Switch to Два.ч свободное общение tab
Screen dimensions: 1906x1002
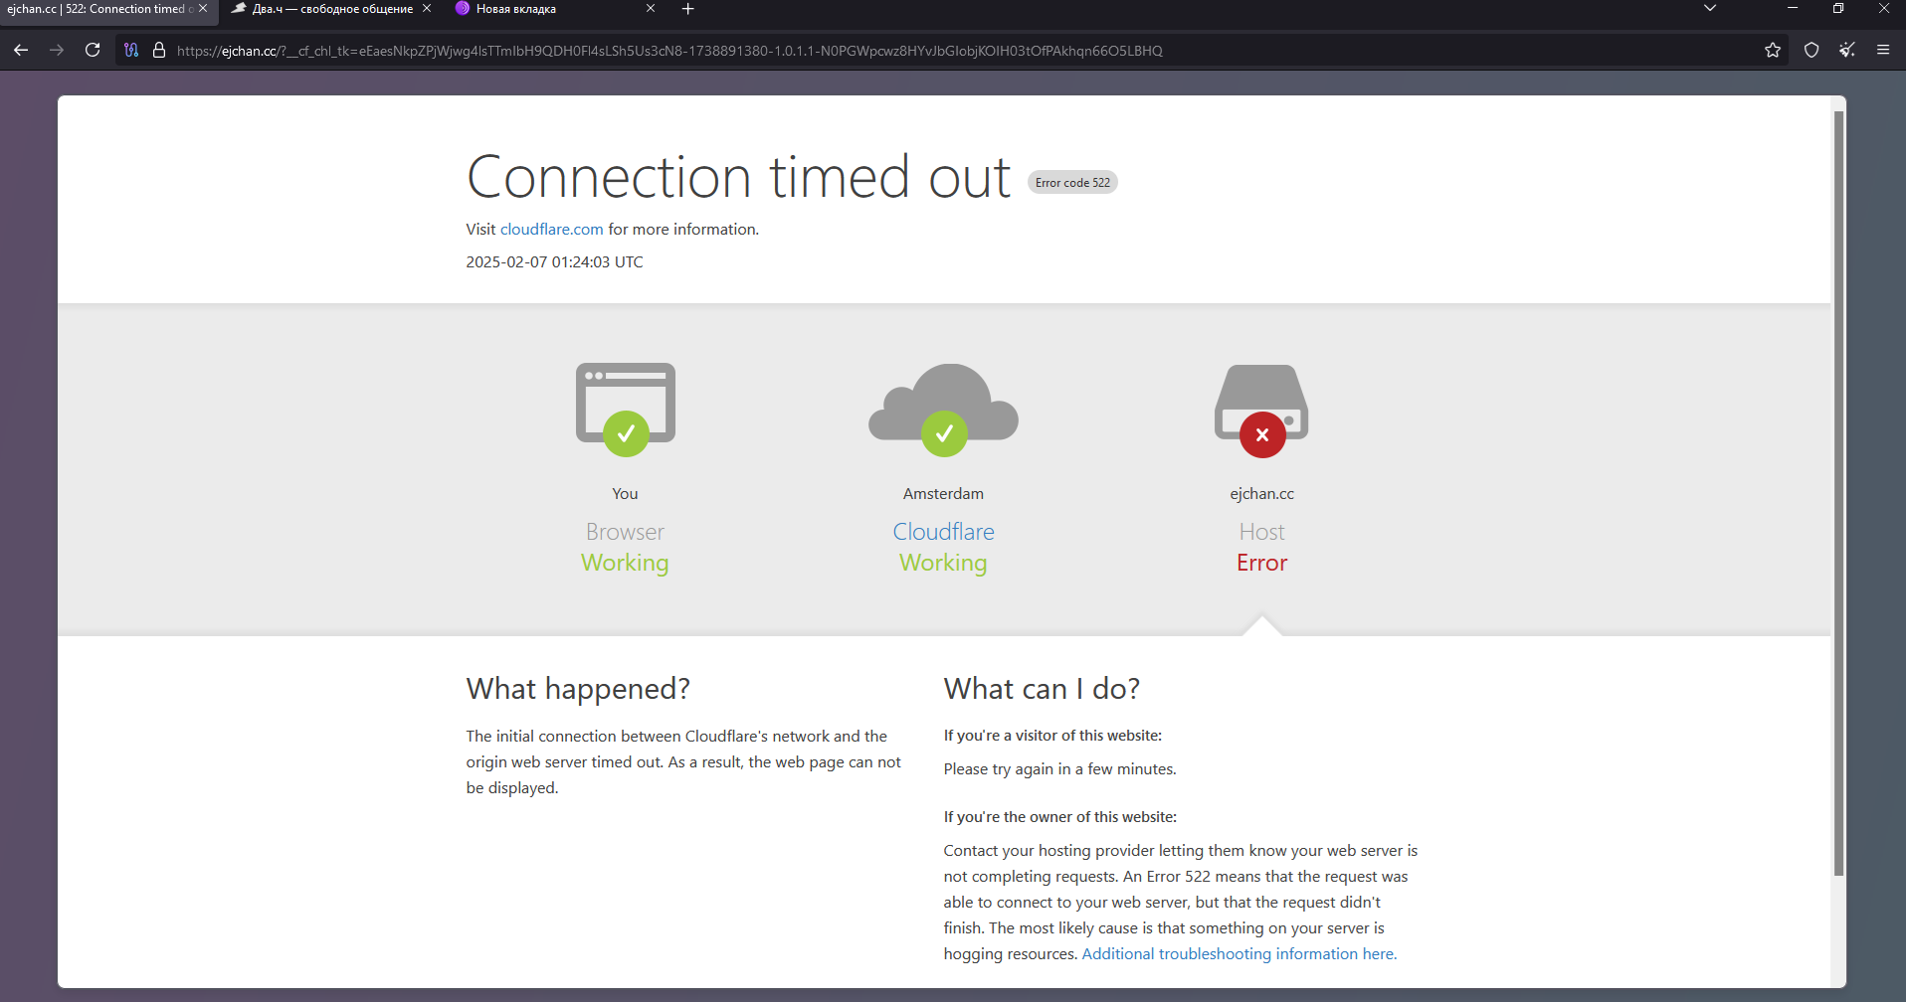(322, 9)
